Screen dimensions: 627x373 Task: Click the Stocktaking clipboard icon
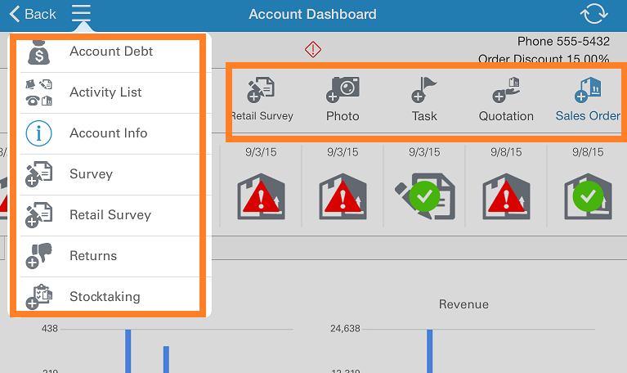[x=38, y=297]
